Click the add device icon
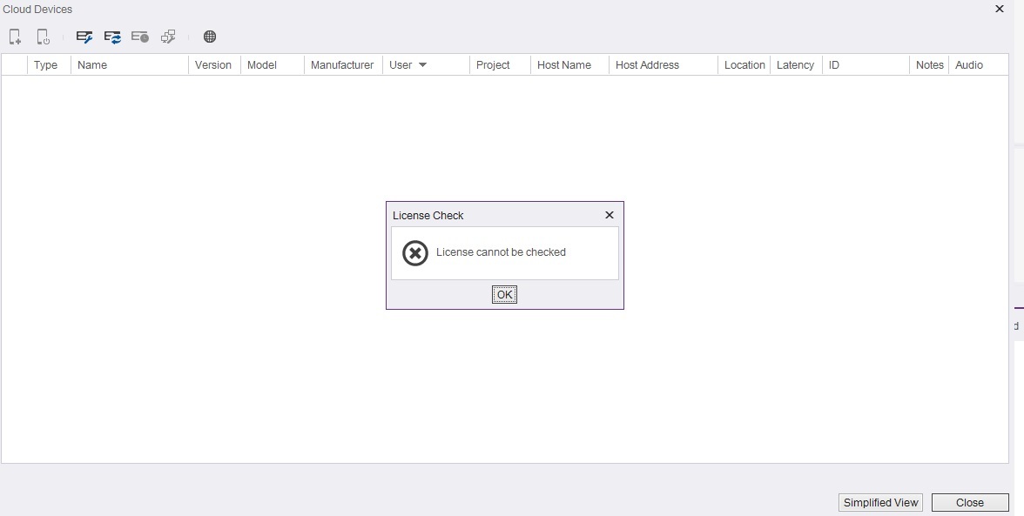Image resolution: width=1024 pixels, height=516 pixels. [15, 37]
